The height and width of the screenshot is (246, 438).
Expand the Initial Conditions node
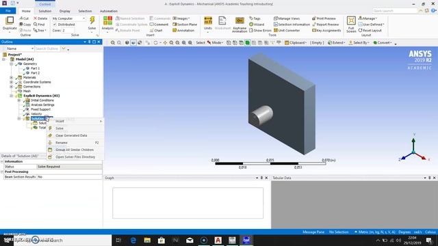click(19, 100)
